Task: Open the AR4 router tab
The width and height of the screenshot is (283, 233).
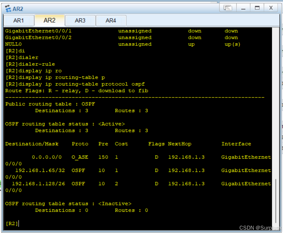Action: coord(111,21)
